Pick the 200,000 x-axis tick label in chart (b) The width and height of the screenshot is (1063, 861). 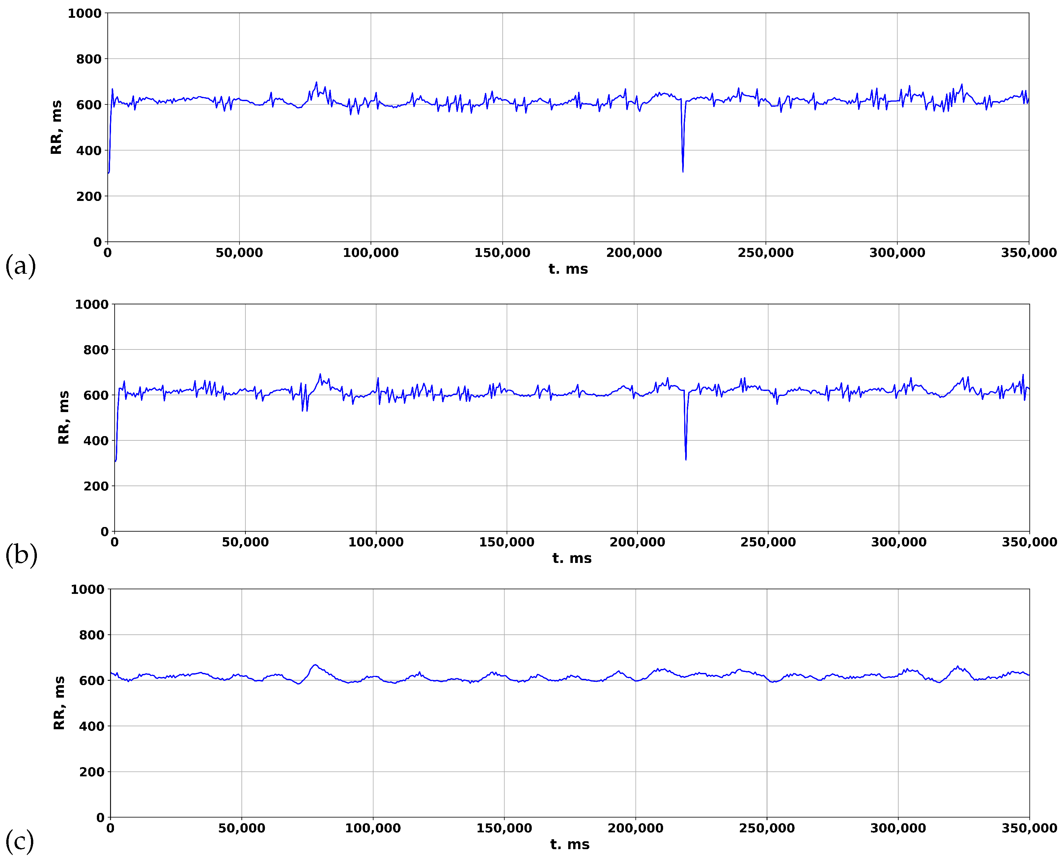(637, 542)
